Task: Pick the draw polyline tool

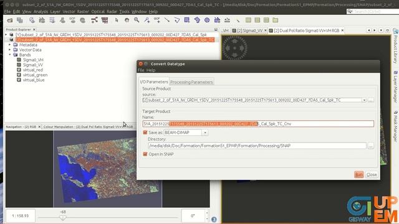Action: [177, 20]
